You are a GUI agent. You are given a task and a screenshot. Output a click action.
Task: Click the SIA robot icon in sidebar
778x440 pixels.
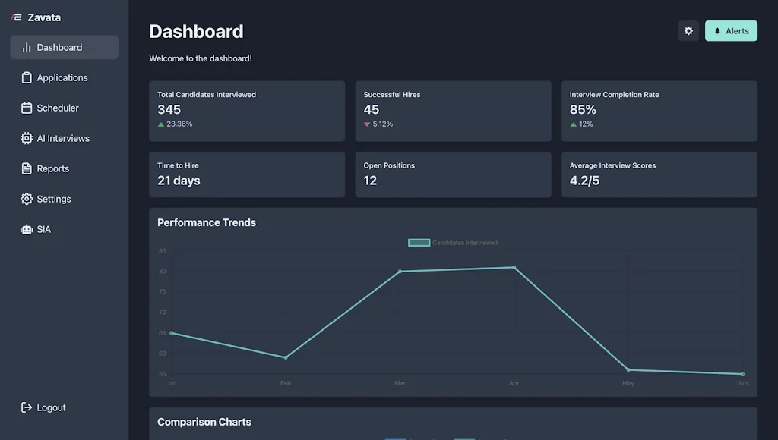[25, 229]
